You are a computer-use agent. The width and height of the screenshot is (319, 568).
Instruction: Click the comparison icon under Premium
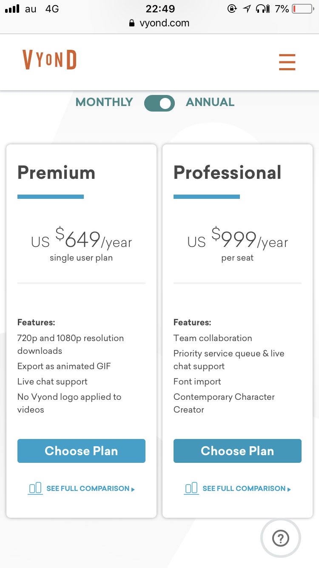tap(35, 488)
